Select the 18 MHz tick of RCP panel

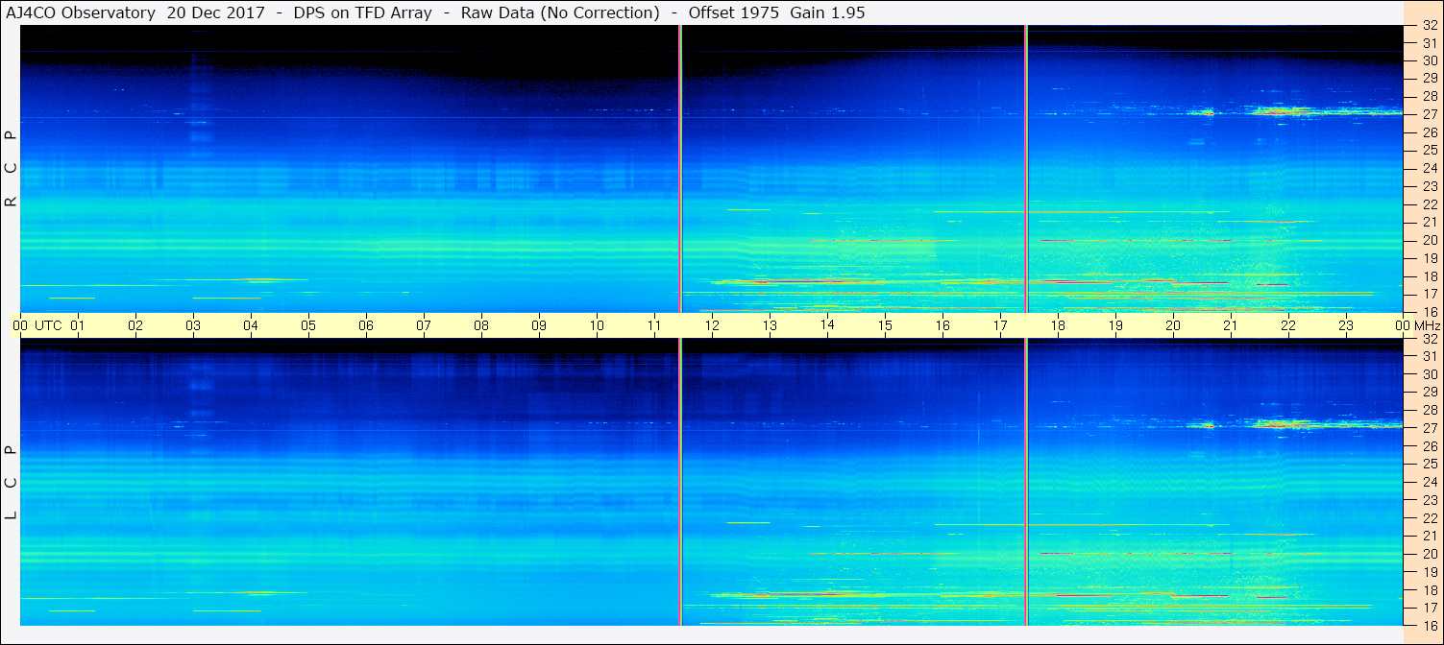click(1429, 276)
